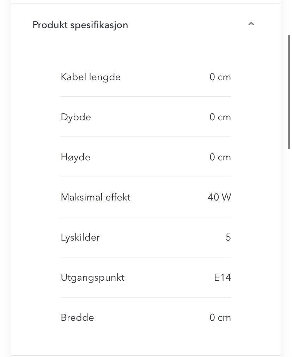The width and height of the screenshot is (292, 357).
Task: Select the Høyde label
Action: (x=75, y=157)
